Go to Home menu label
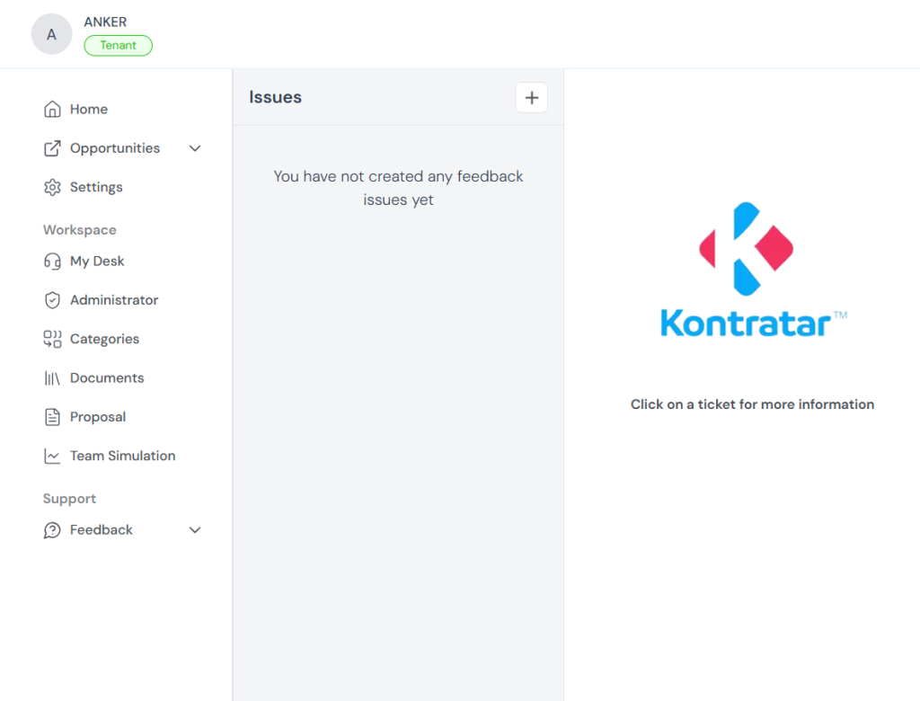920x701 pixels. click(89, 110)
